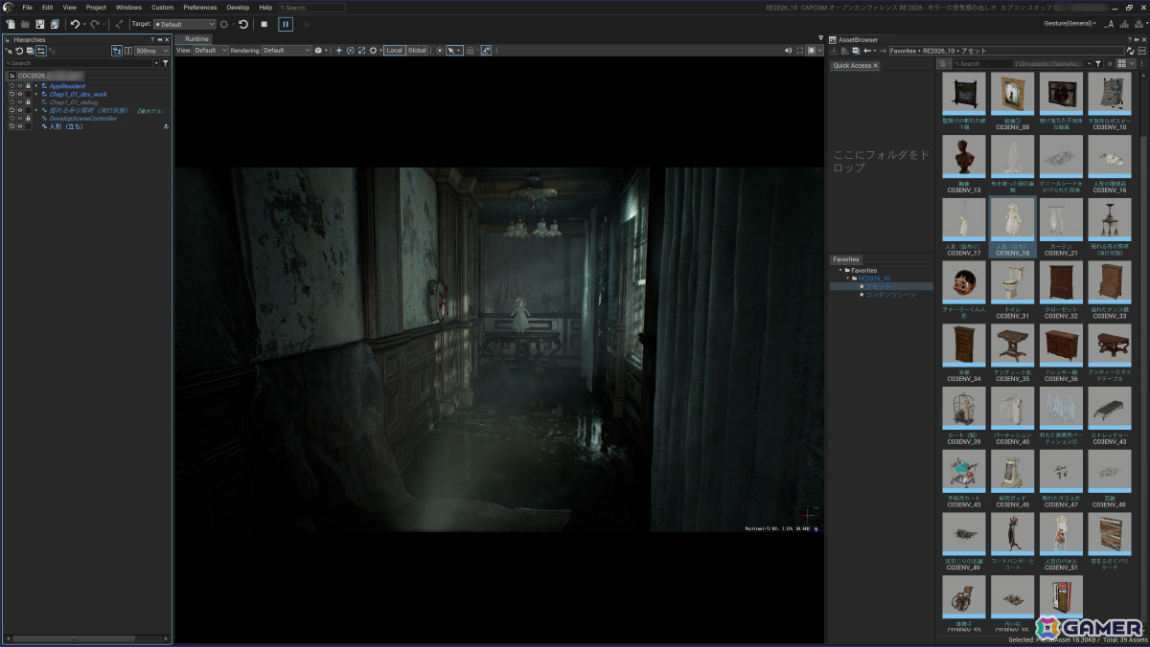Toggle lock icon on AppResident row
Image resolution: width=1150 pixels, height=647 pixels.
[28, 86]
